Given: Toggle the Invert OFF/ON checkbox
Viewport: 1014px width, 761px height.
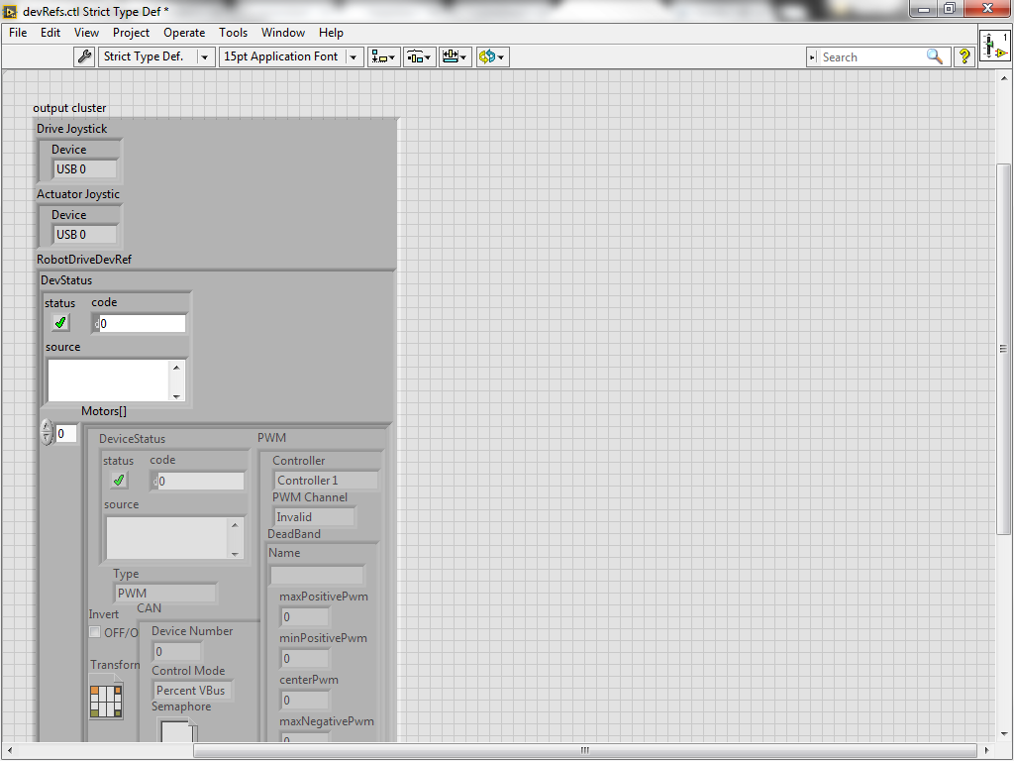Looking at the screenshot, I should click(94, 631).
